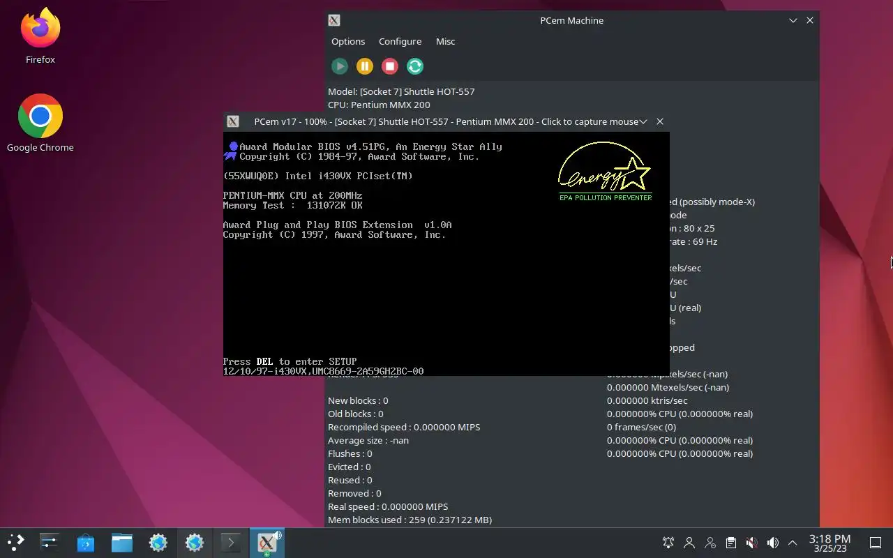
Task: Open the clock showing 3:18 PM
Action: pyautogui.click(x=830, y=543)
